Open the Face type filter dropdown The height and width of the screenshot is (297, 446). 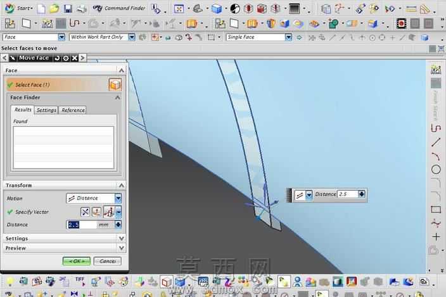[x=61, y=37]
